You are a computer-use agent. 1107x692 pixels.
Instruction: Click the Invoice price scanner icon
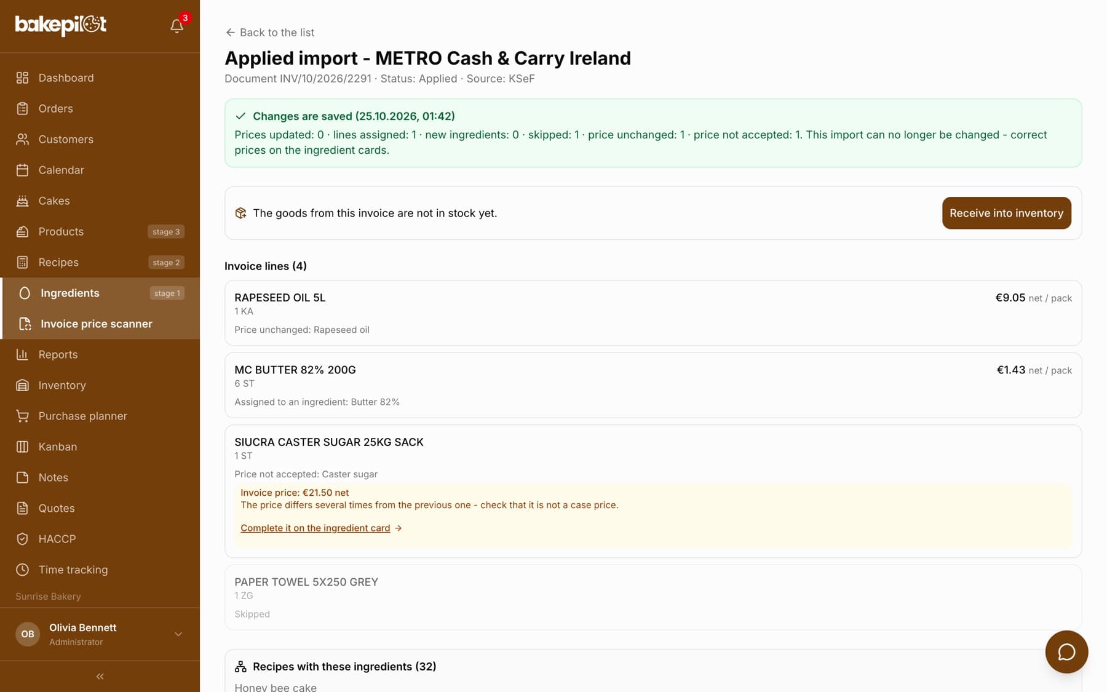tap(25, 324)
